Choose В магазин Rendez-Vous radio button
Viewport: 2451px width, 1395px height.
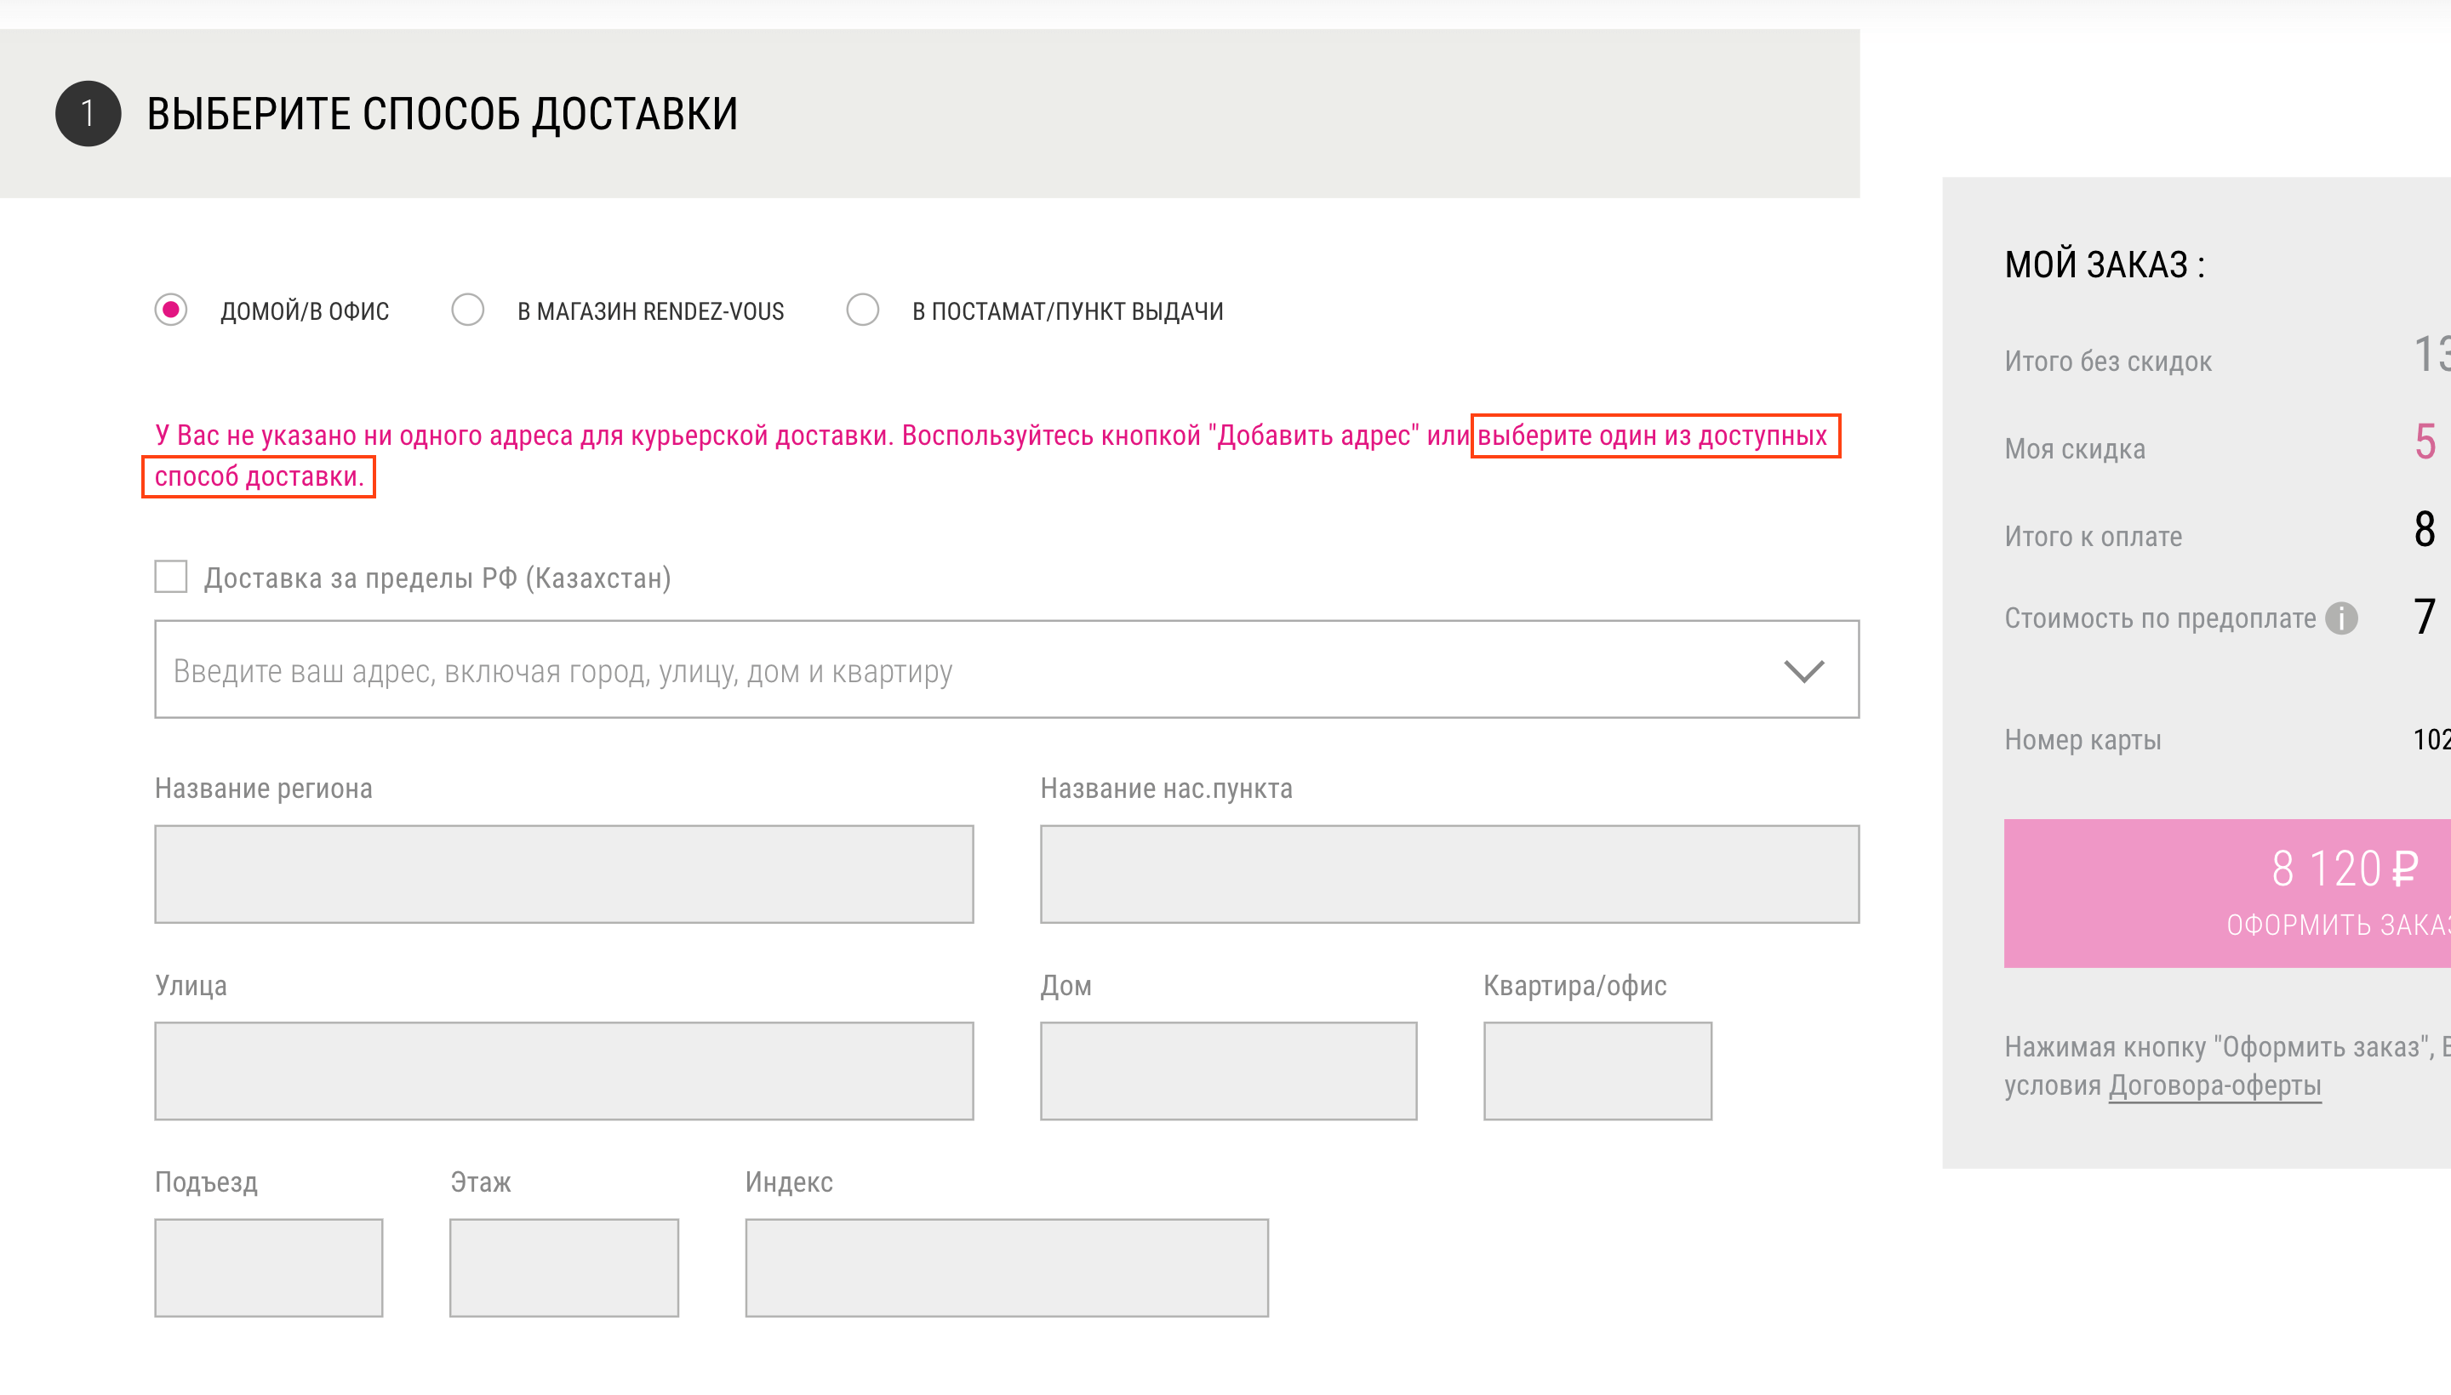(x=468, y=310)
